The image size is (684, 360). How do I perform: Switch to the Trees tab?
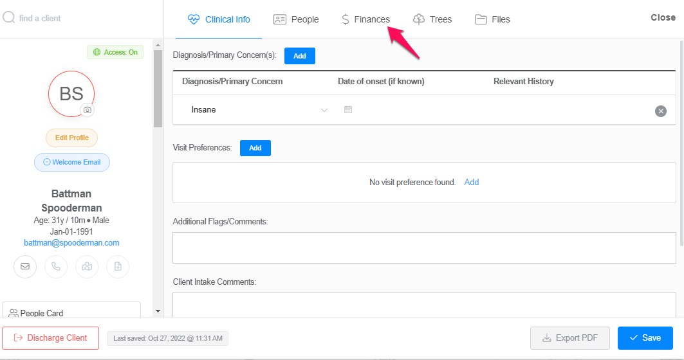(x=432, y=20)
